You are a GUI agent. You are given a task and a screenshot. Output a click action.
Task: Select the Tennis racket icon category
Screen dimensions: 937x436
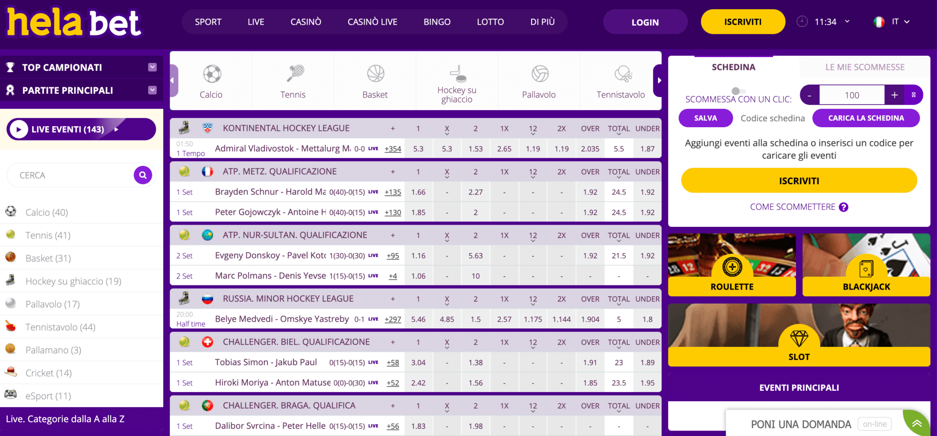pos(295,73)
